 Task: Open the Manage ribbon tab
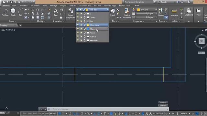point(53,6)
